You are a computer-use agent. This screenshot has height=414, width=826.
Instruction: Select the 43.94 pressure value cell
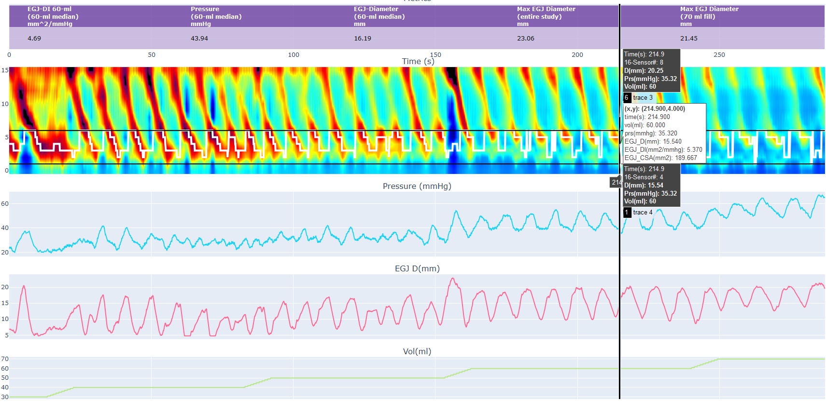click(199, 39)
